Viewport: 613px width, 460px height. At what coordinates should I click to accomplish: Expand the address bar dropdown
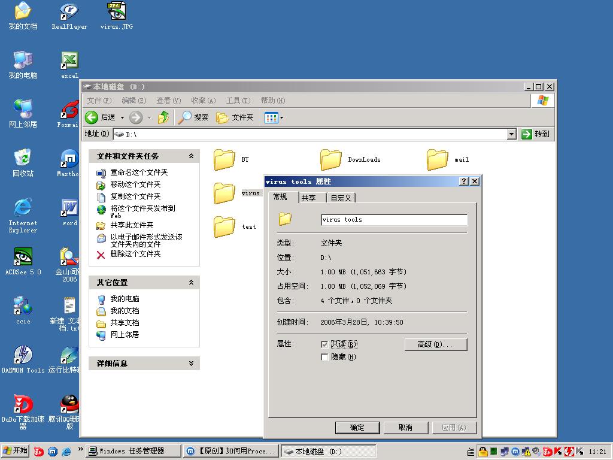511,134
